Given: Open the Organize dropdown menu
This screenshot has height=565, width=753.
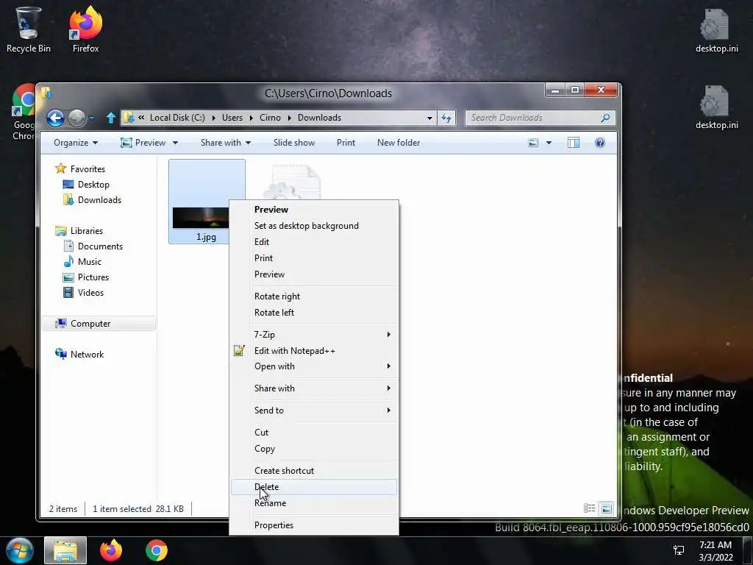Looking at the screenshot, I should tap(76, 143).
